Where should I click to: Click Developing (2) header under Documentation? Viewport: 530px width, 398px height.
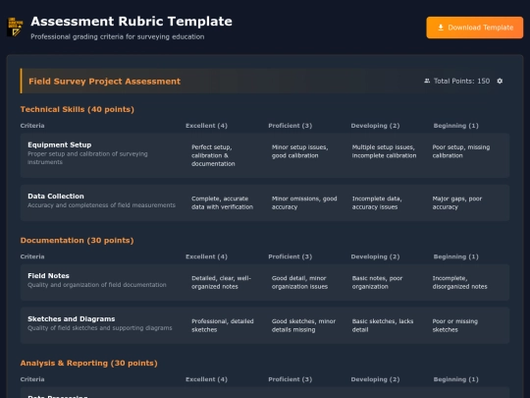click(375, 256)
